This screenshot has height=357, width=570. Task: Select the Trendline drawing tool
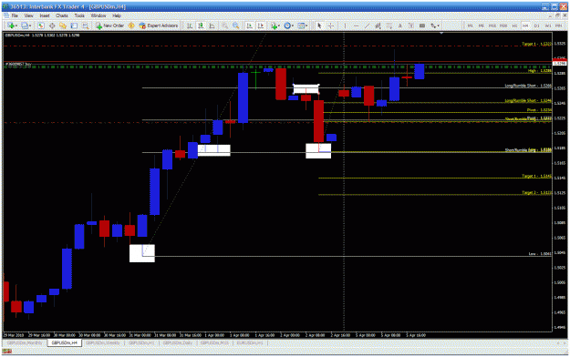pyautogui.click(x=368, y=25)
